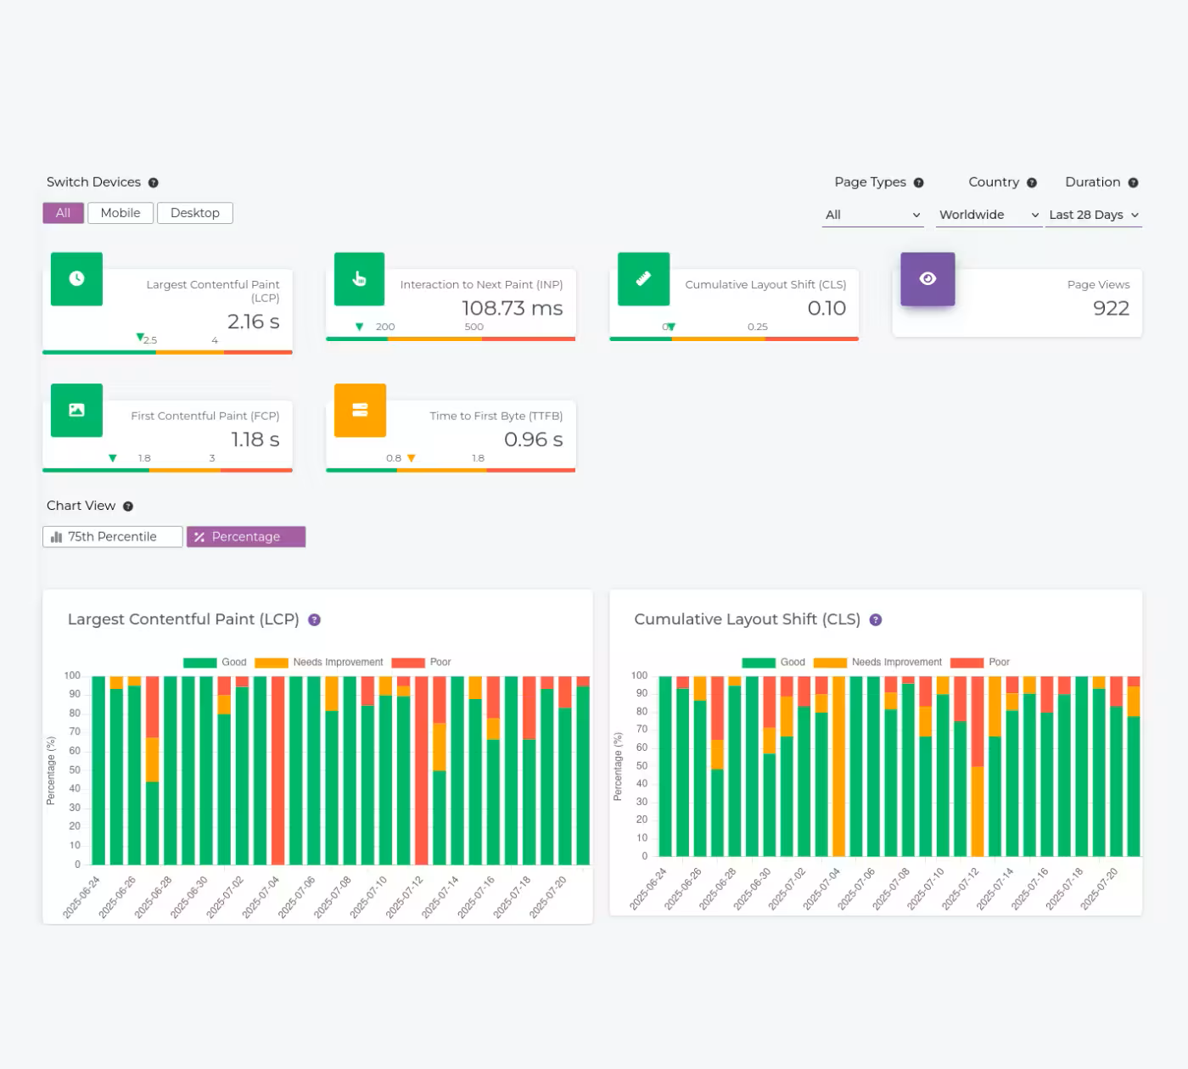Viewport: 1188px width, 1069px height.
Task: Select the All devices tab
Action: (x=63, y=212)
